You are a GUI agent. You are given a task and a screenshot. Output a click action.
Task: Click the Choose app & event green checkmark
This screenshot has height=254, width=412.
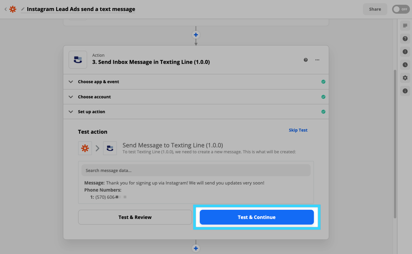point(323,82)
